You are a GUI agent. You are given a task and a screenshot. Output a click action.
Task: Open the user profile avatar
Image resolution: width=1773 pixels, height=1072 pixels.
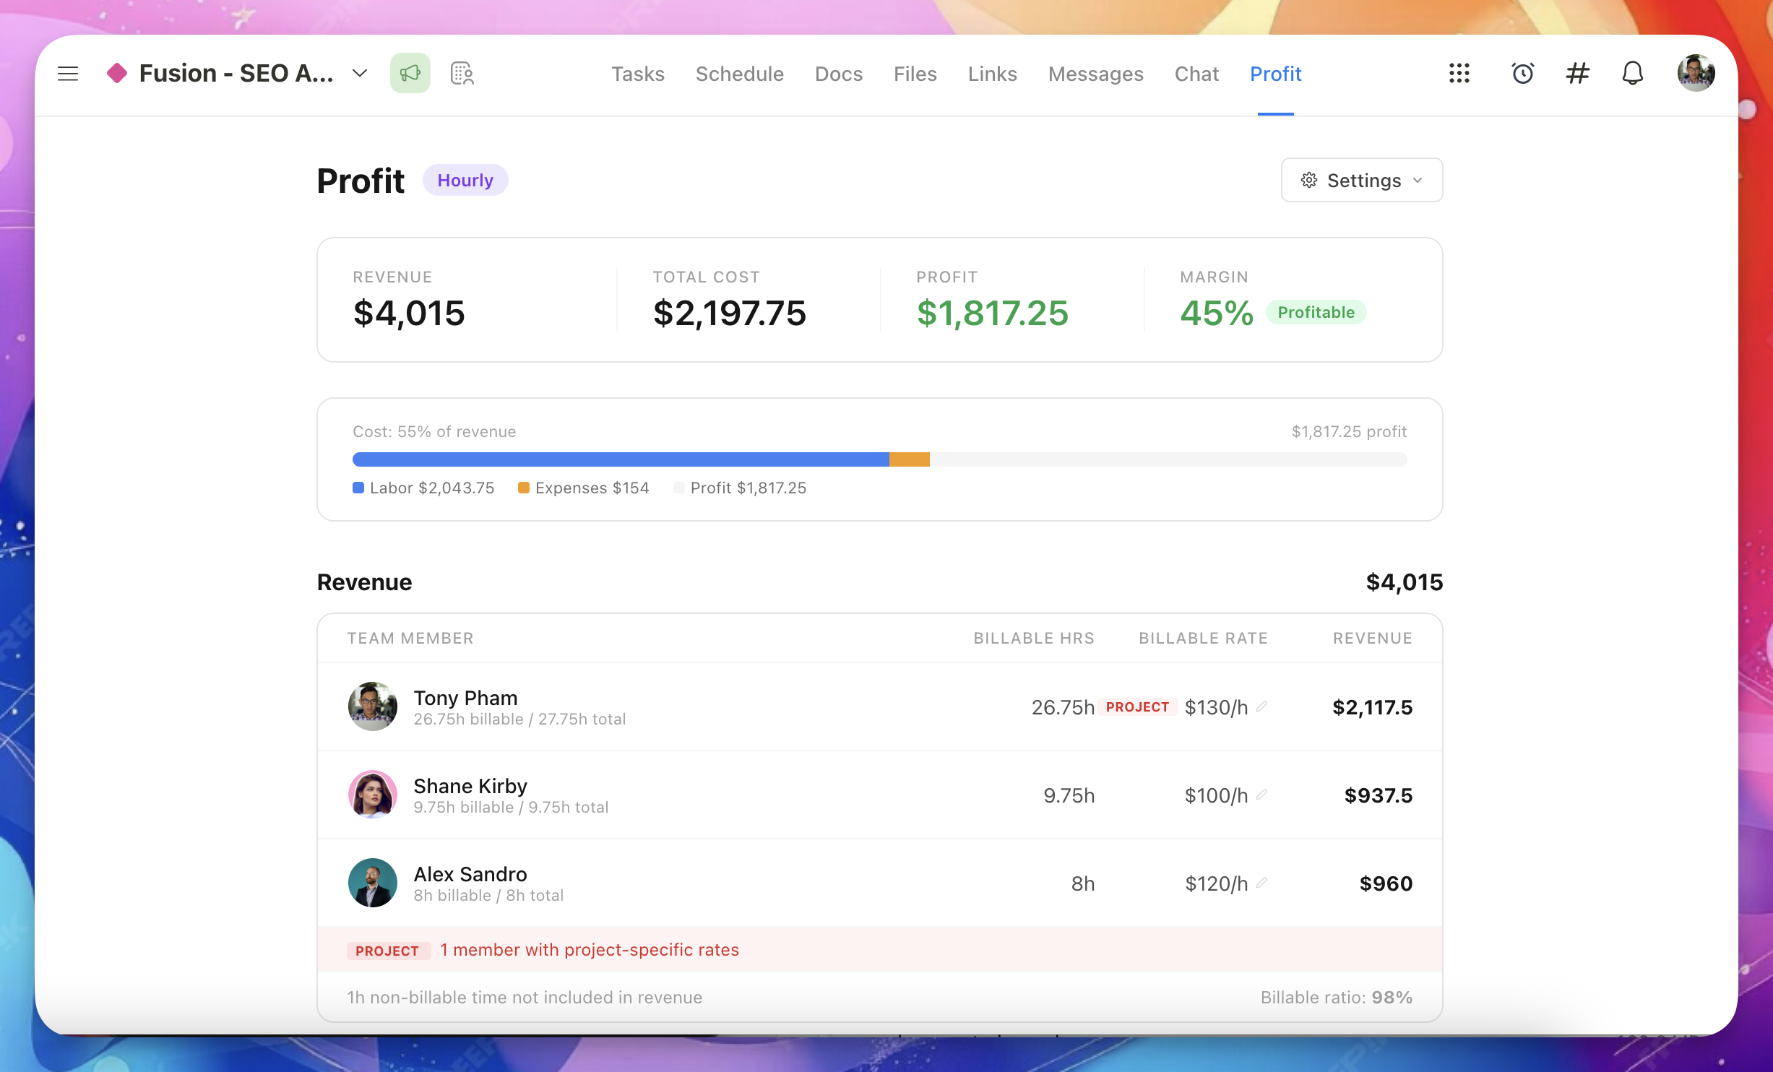click(1695, 74)
